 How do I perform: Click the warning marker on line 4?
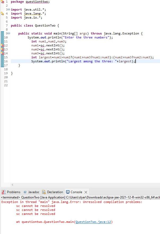point(2,14)
